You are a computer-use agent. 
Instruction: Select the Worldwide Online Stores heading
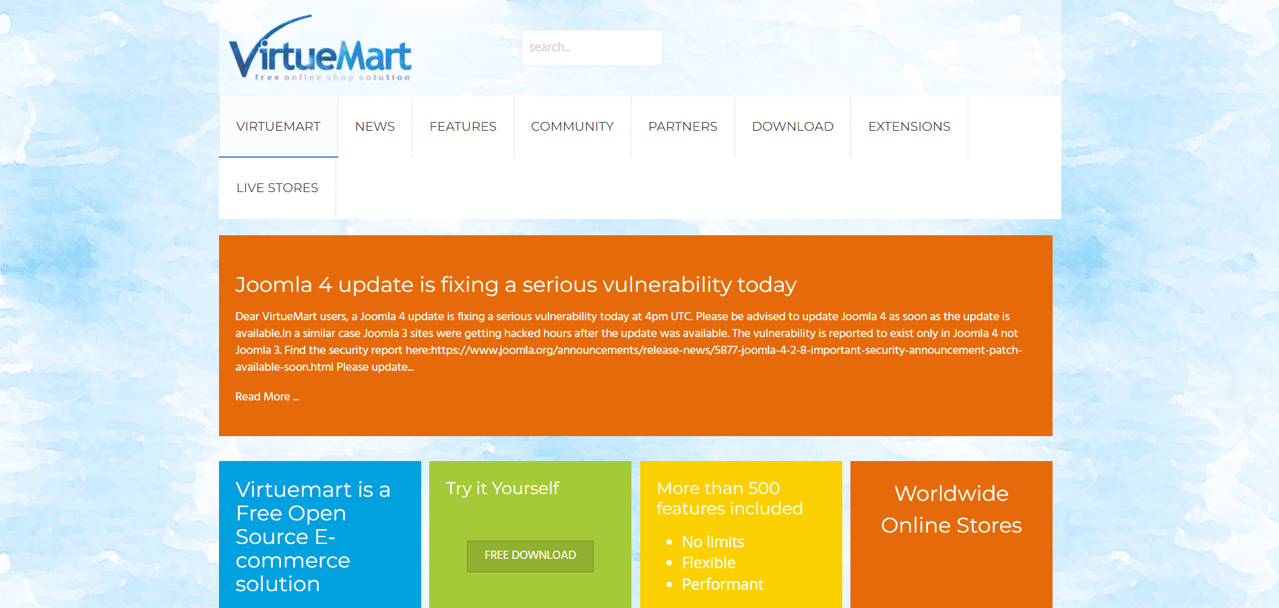(x=952, y=509)
